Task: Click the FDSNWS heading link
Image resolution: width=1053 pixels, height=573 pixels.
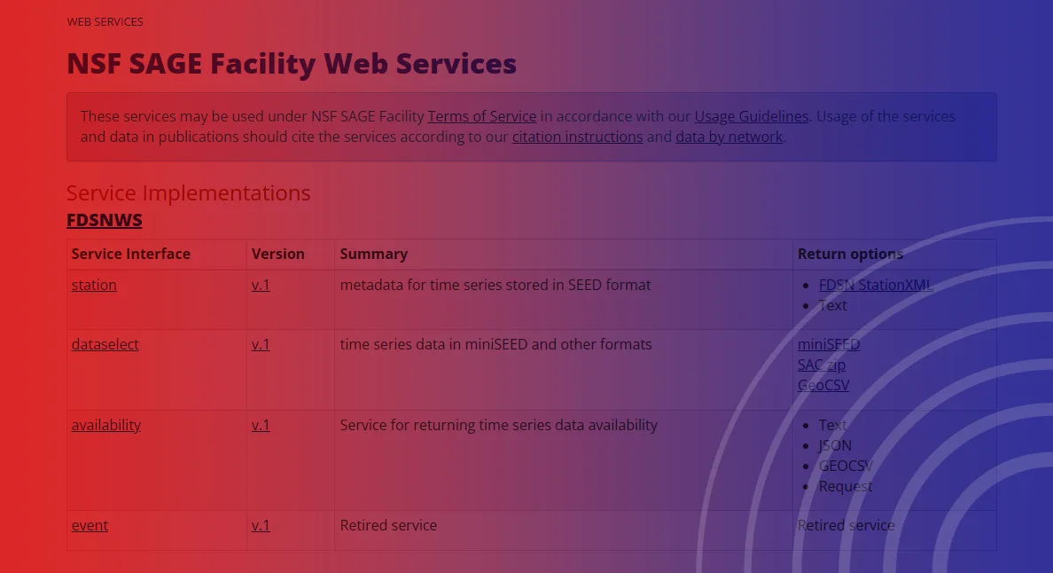Action: tap(104, 220)
